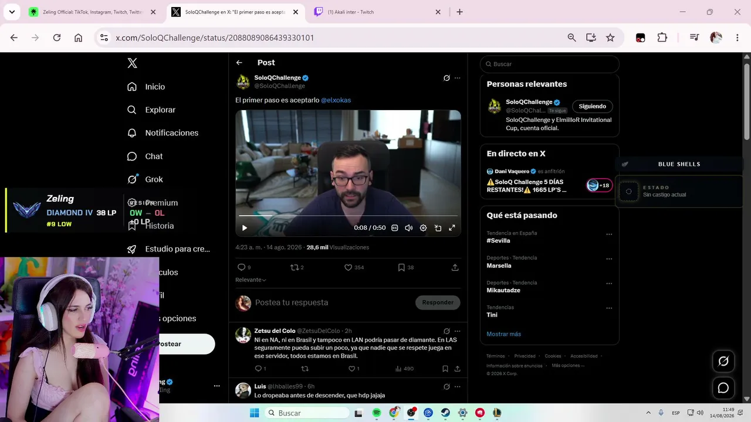The height and width of the screenshot is (422, 751).
Task: Open the Chrome three-dot menu
Action: 738,38
